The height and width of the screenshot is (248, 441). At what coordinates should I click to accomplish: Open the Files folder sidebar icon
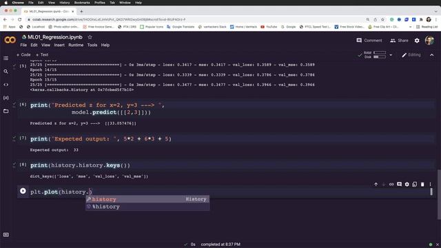click(x=6, y=111)
